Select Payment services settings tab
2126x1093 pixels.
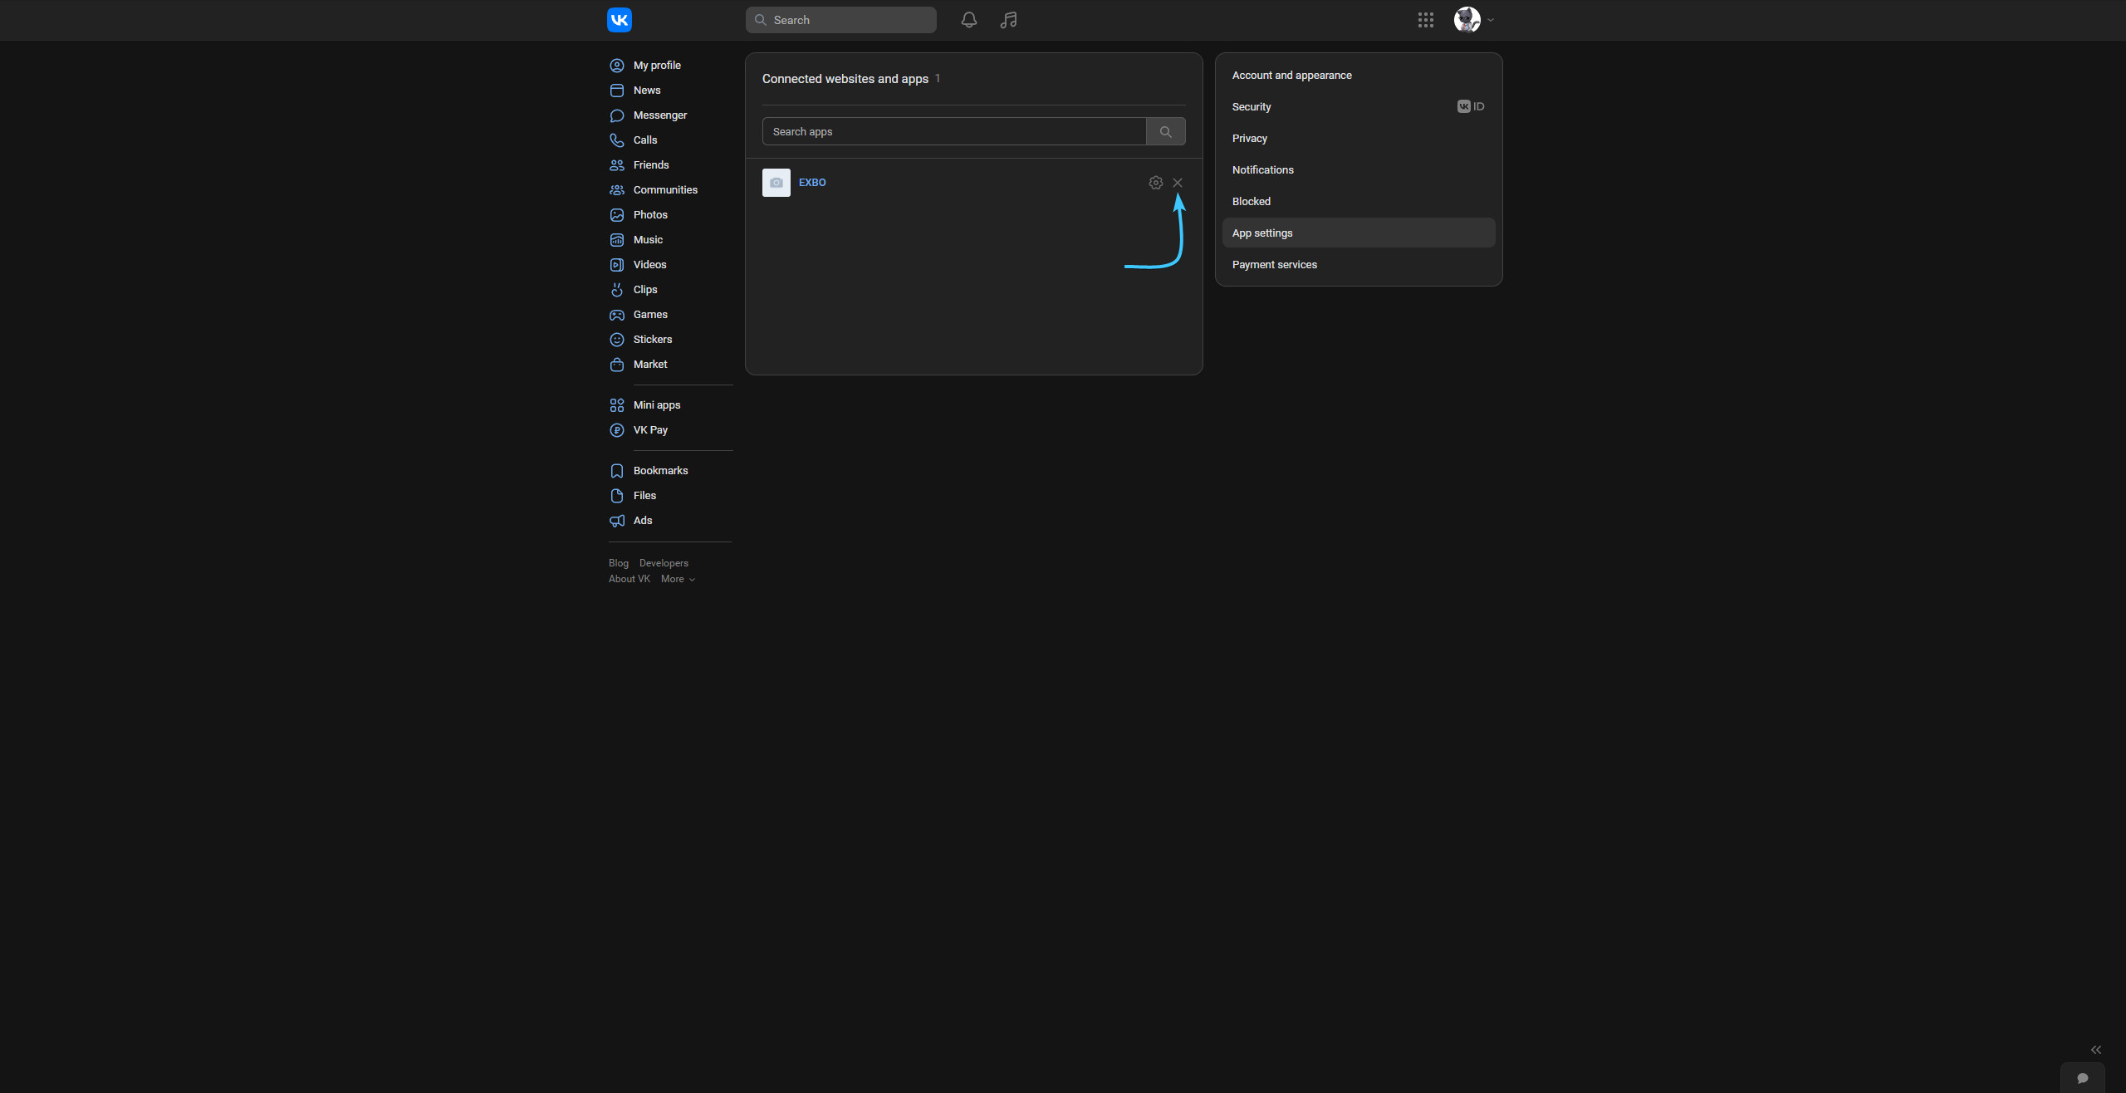pos(1274,265)
